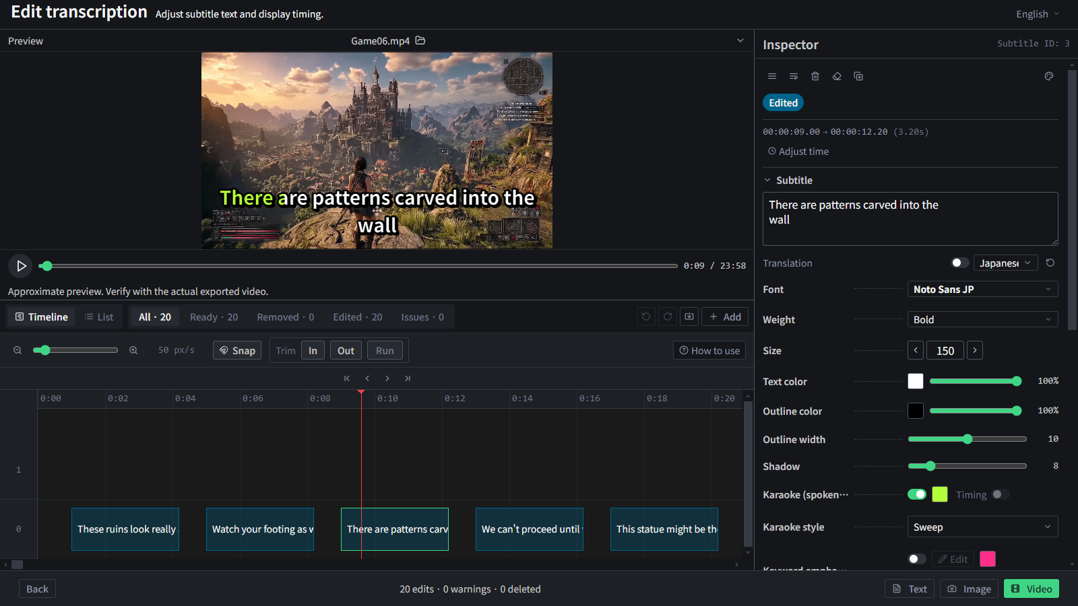Image resolution: width=1078 pixels, height=606 pixels.
Task: Duplicate subtitle with copy-plus icon
Action: tap(858, 76)
